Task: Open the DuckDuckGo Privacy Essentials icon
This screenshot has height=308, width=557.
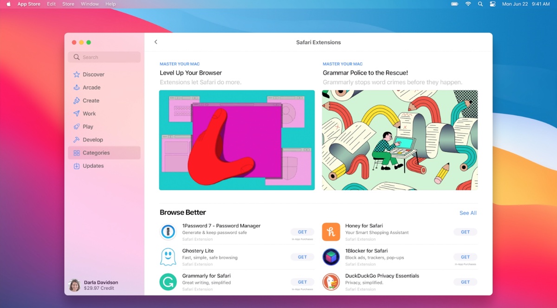Action: (331, 282)
